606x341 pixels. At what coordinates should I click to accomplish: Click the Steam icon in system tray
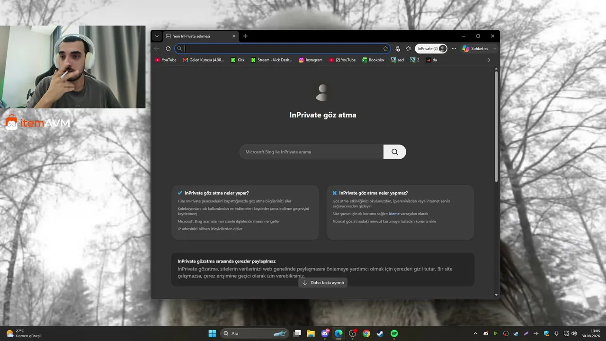[516, 333]
